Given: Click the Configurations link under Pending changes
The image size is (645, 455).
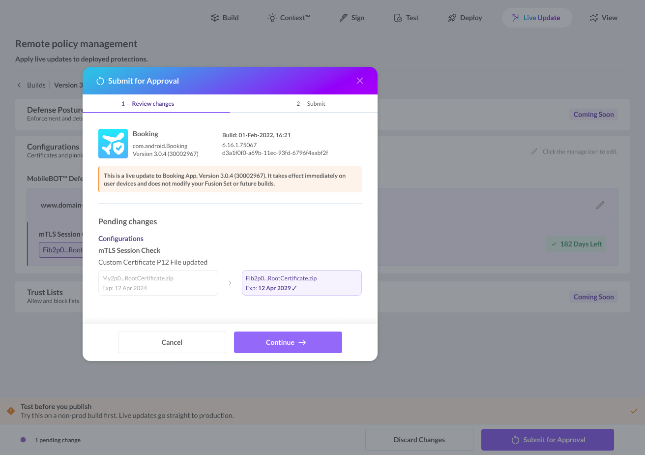Looking at the screenshot, I should (121, 239).
